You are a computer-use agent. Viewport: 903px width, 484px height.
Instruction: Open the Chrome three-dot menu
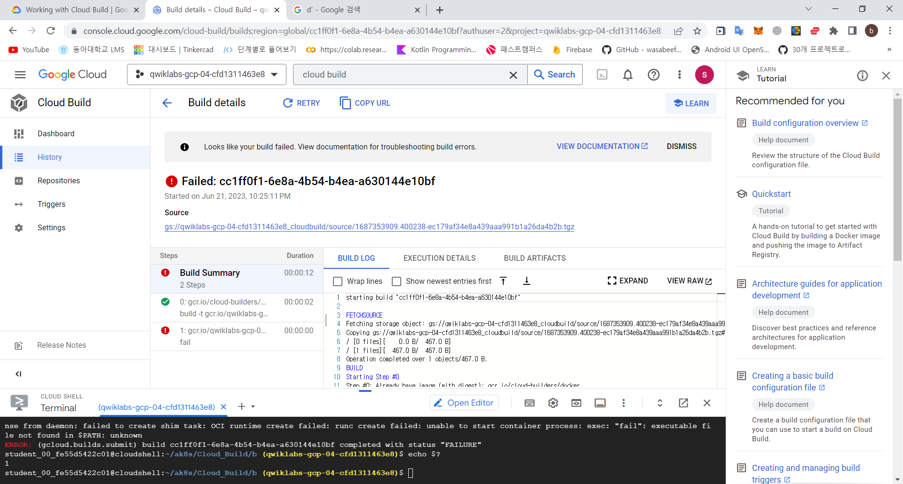click(890, 31)
